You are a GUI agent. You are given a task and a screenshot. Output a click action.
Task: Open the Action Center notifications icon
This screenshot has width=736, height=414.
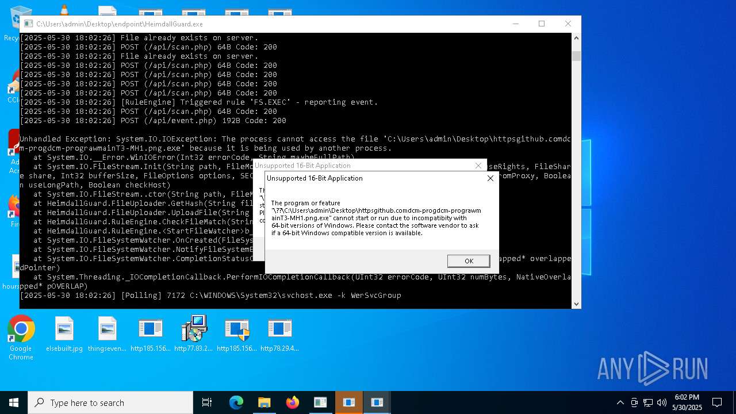pyautogui.click(x=717, y=402)
